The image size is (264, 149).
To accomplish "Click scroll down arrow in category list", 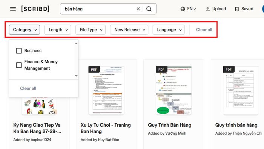I will click(x=76, y=76).
